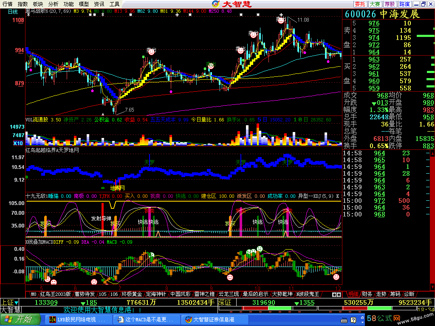Click the 路演 button
This screenshot has height=326, width=435.
tap(404, 4)
